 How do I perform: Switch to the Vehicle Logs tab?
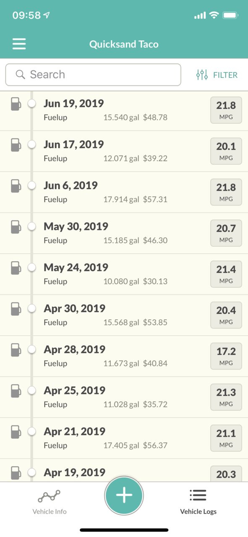(198, 502)
